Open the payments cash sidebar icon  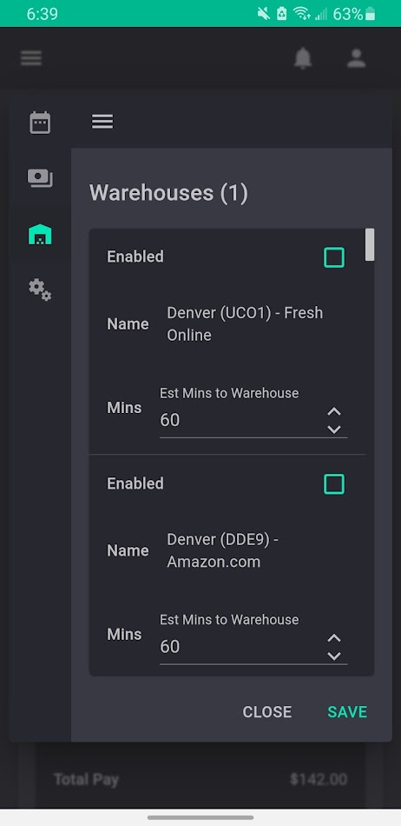coord(40,178)
